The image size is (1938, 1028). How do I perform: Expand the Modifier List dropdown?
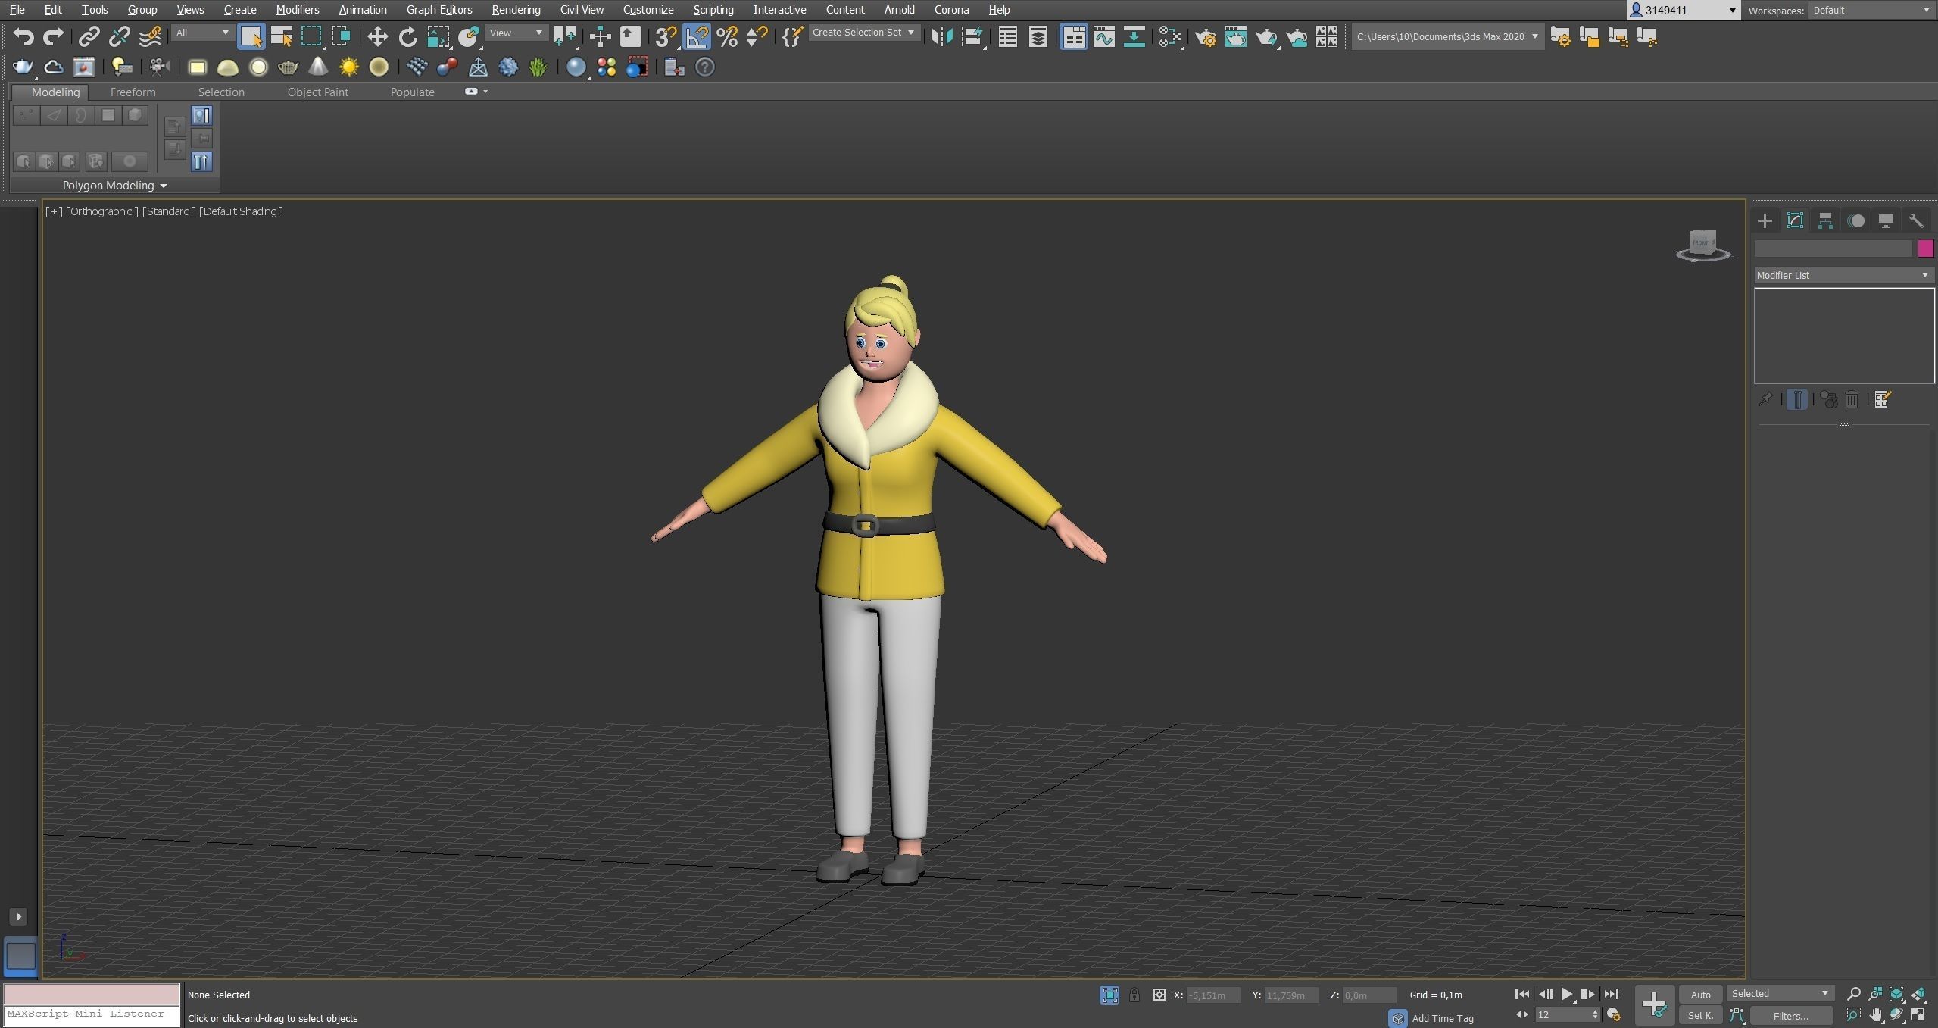click(1844, 275)
